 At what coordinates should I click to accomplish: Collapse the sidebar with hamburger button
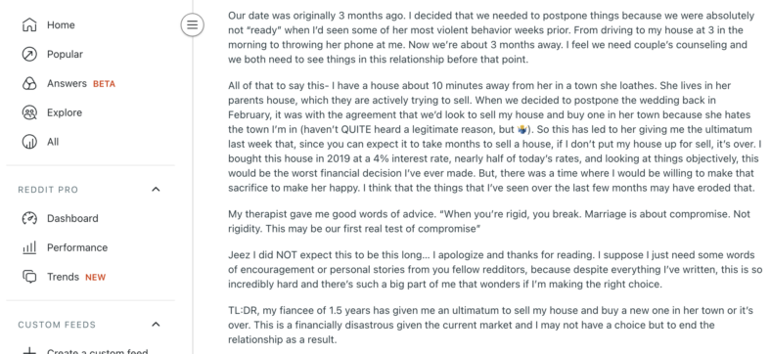pos(192,24)
